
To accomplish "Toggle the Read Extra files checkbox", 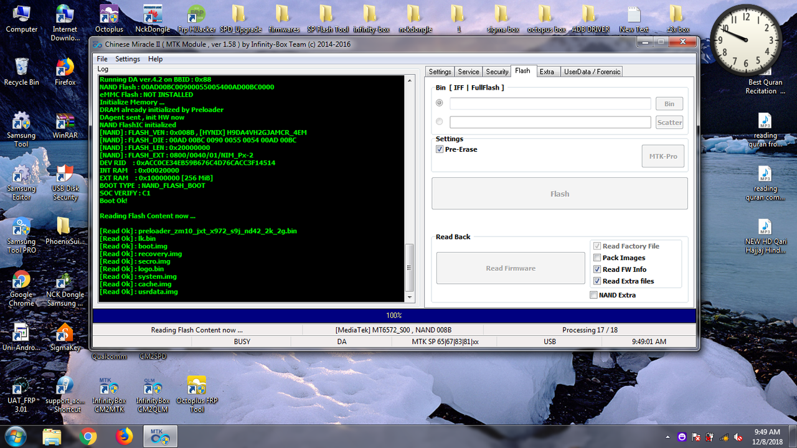I will pos(597,281).
